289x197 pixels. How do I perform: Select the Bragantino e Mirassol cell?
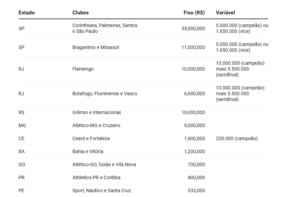tap(95, 47)
